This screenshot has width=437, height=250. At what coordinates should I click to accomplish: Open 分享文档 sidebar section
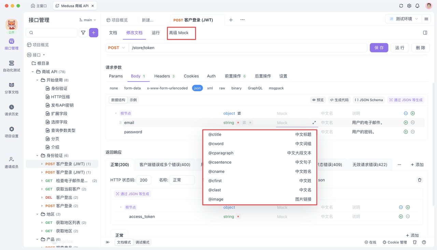coord(12,88)
